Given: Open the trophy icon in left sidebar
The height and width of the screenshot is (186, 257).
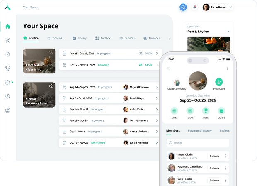Looking at the screenshot, I should click(x=8, y=68).
